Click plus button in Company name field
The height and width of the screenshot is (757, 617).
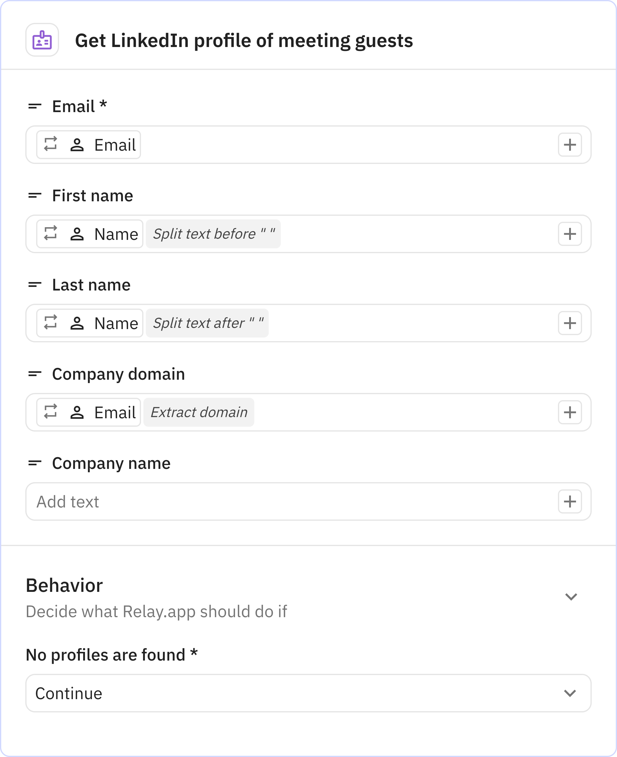569,502
